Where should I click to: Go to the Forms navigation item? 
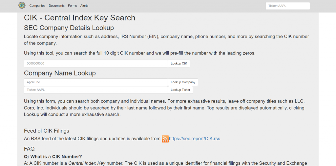[x=73, y=6]
